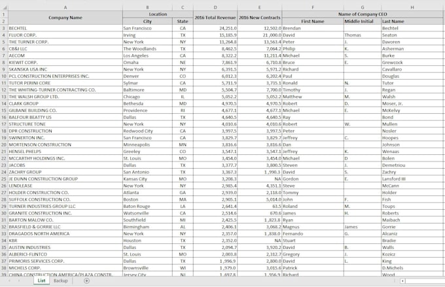The width and height of the screenshot is (445, 287).
Task: Select the ZACHRY GROUP cell
Action: tap(65, 172)
